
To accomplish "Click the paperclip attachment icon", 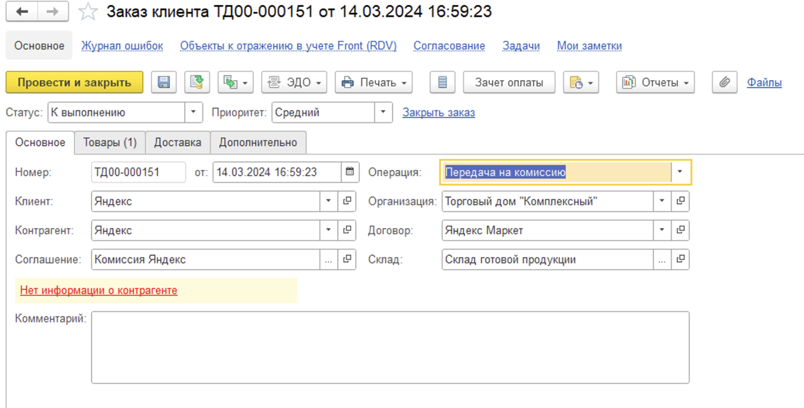I will [x=724, y=83].
